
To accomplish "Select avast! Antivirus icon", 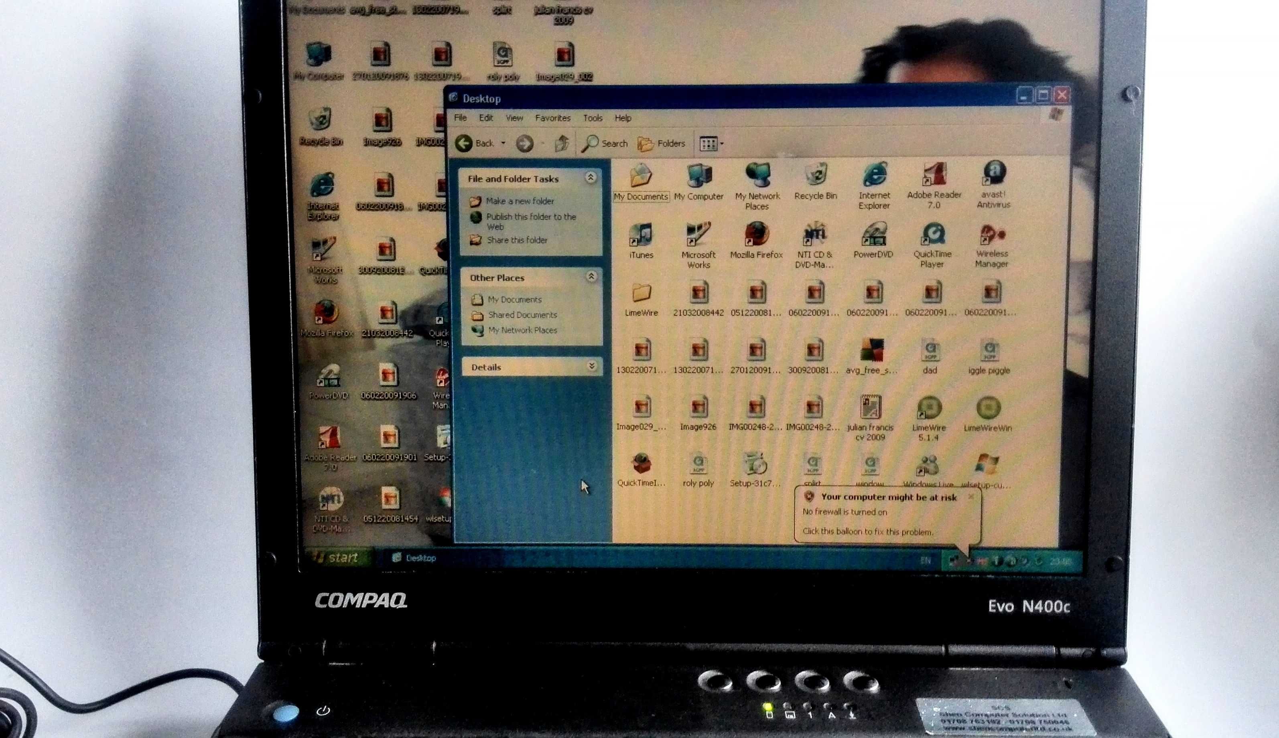I will [993, 185].
